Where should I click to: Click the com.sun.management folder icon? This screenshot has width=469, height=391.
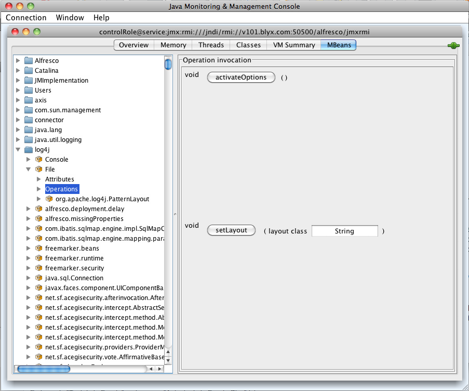[x=29, y=110]
